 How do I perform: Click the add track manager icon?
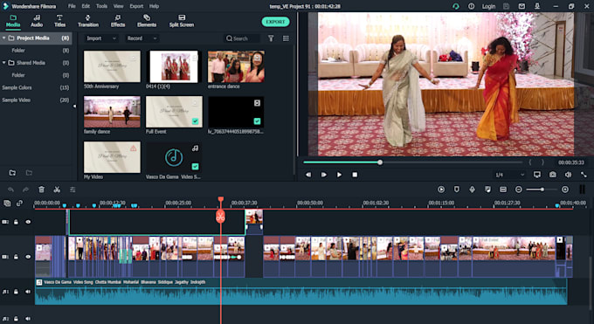7,203
